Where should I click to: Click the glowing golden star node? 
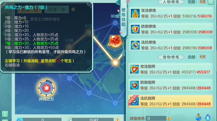115,63
